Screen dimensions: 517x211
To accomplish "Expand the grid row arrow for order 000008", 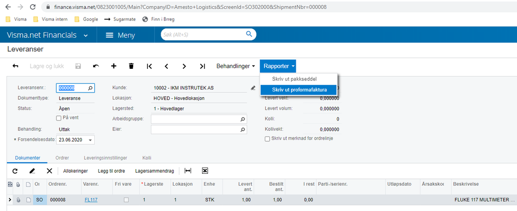I will (9, 200).
